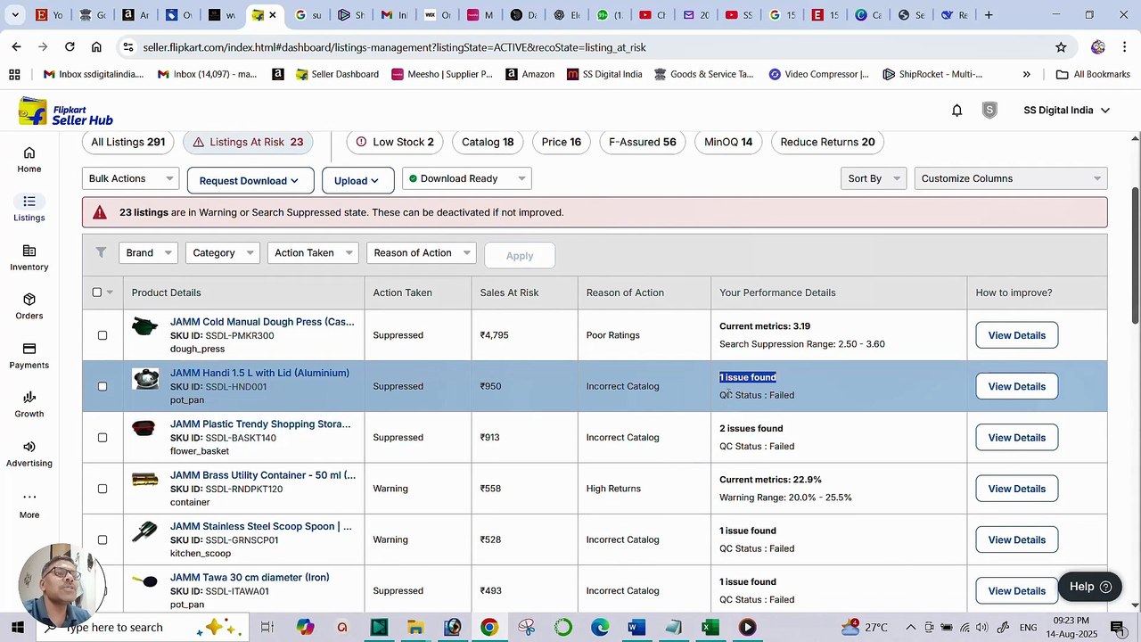Select checkbox for JAMM Brass Utility Container

(103, 489)
